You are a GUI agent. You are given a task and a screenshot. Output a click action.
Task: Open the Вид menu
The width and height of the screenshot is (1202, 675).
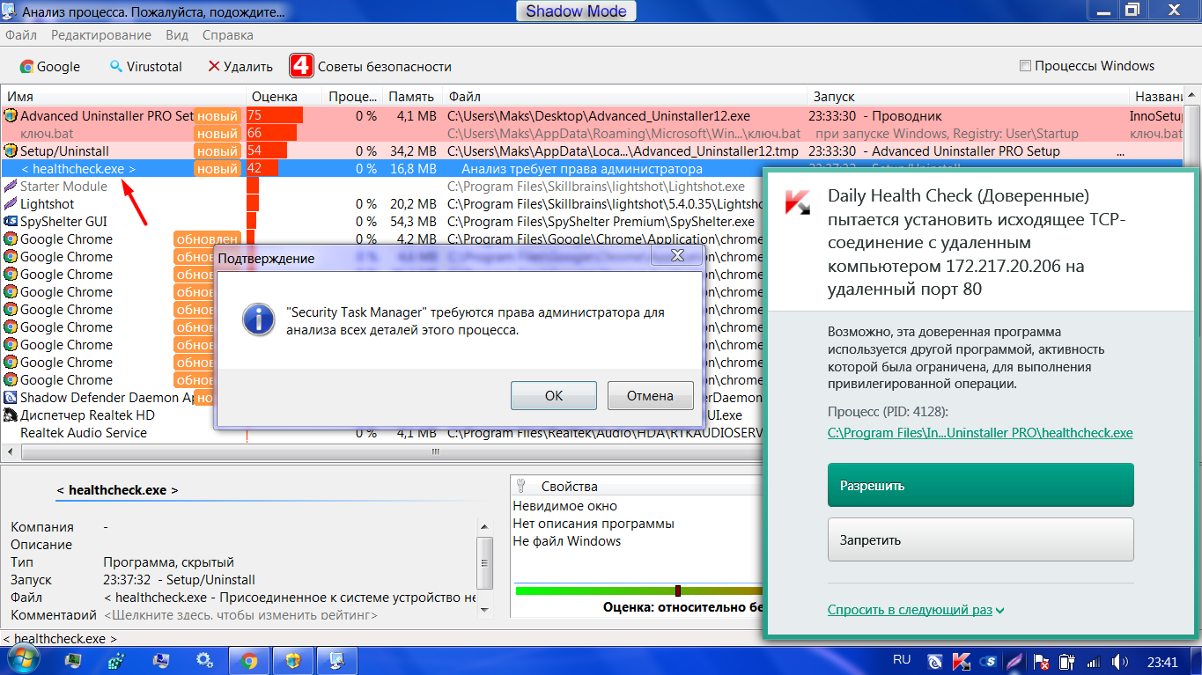[x=177, y=35]
